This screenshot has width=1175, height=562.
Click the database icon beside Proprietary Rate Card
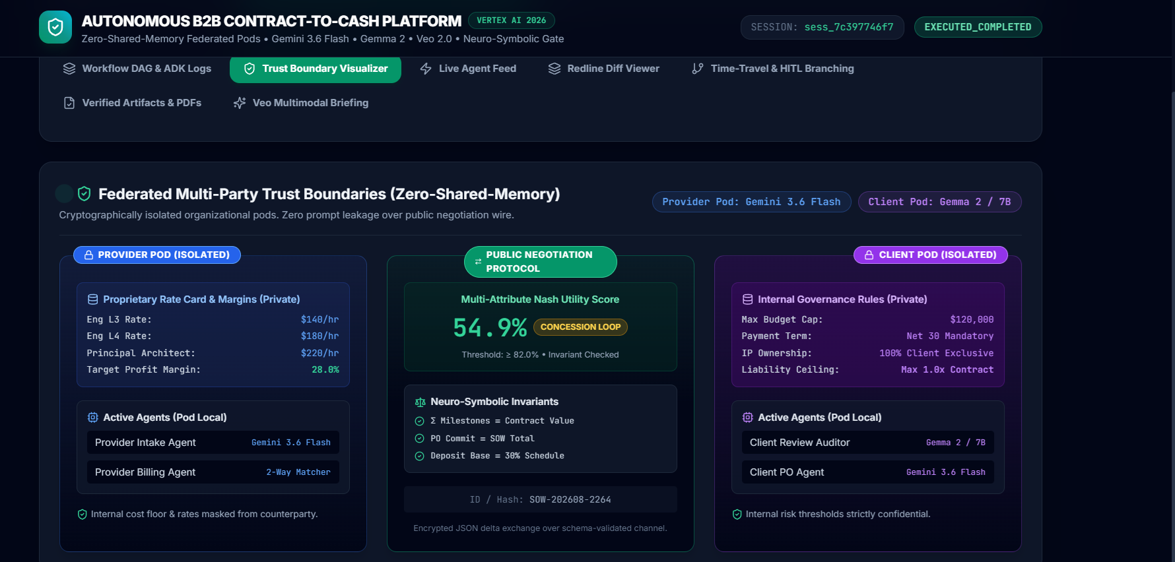tap(93, 299)
